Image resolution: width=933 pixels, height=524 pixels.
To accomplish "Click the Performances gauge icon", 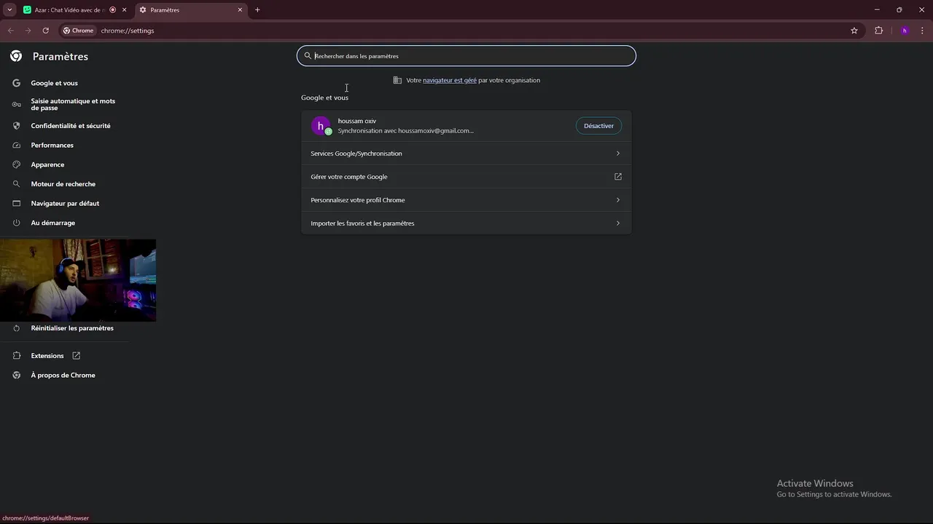I will [16, 145].
